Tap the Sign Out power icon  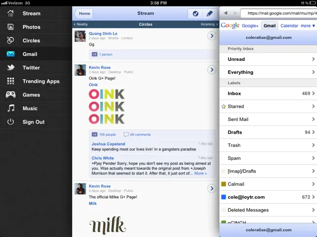point(10,121)
